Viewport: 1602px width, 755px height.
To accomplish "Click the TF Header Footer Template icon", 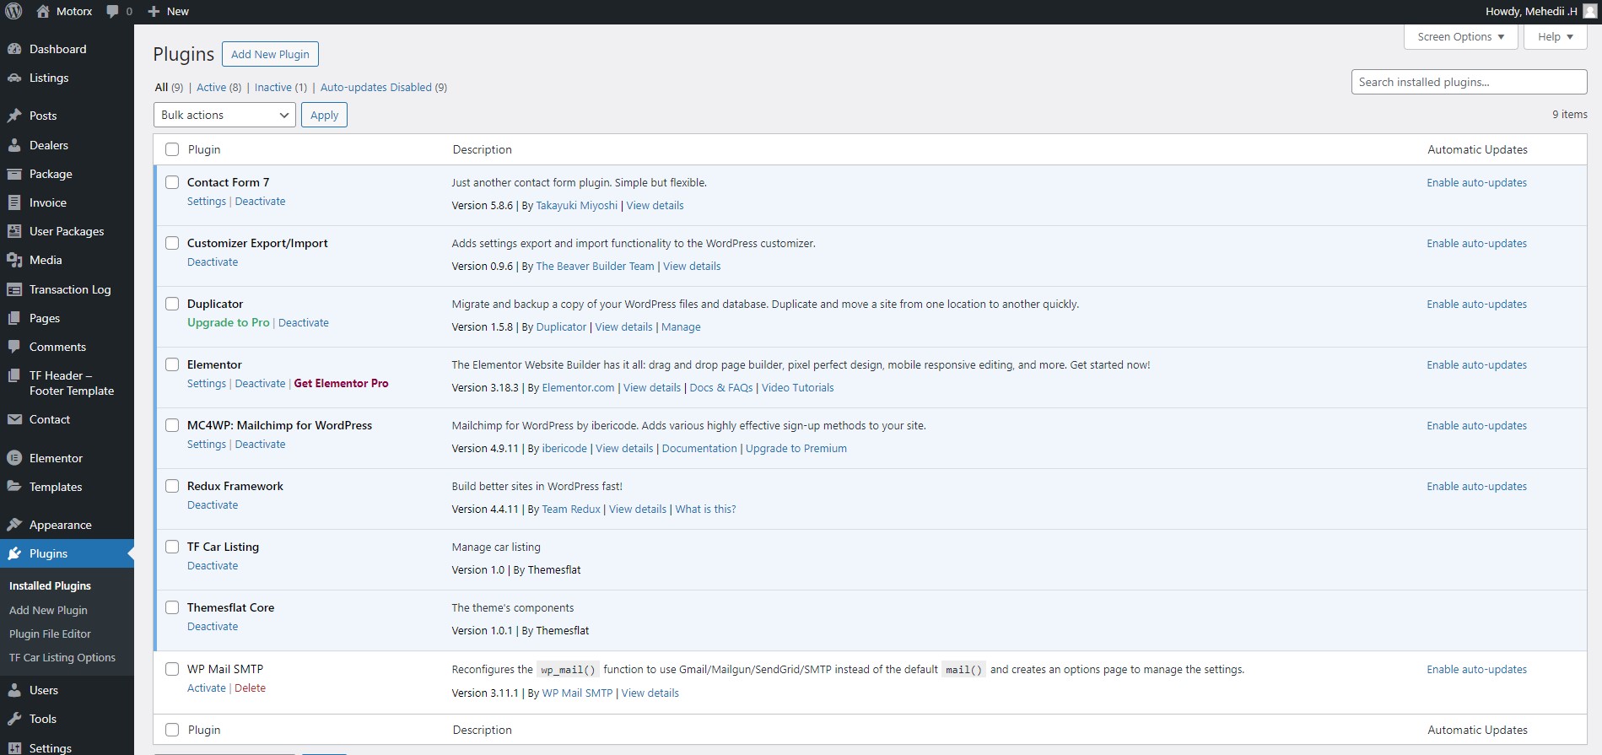I will (x=14, y=375).
